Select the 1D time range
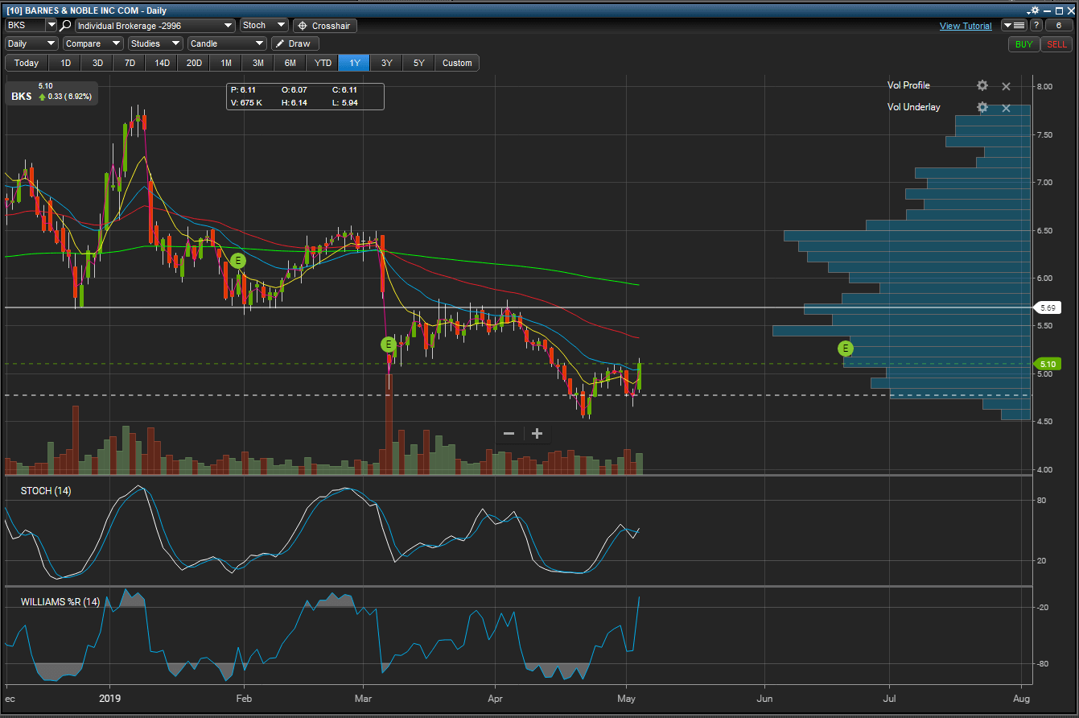Screen dimensions: 1079x718 tap(66, 63)
